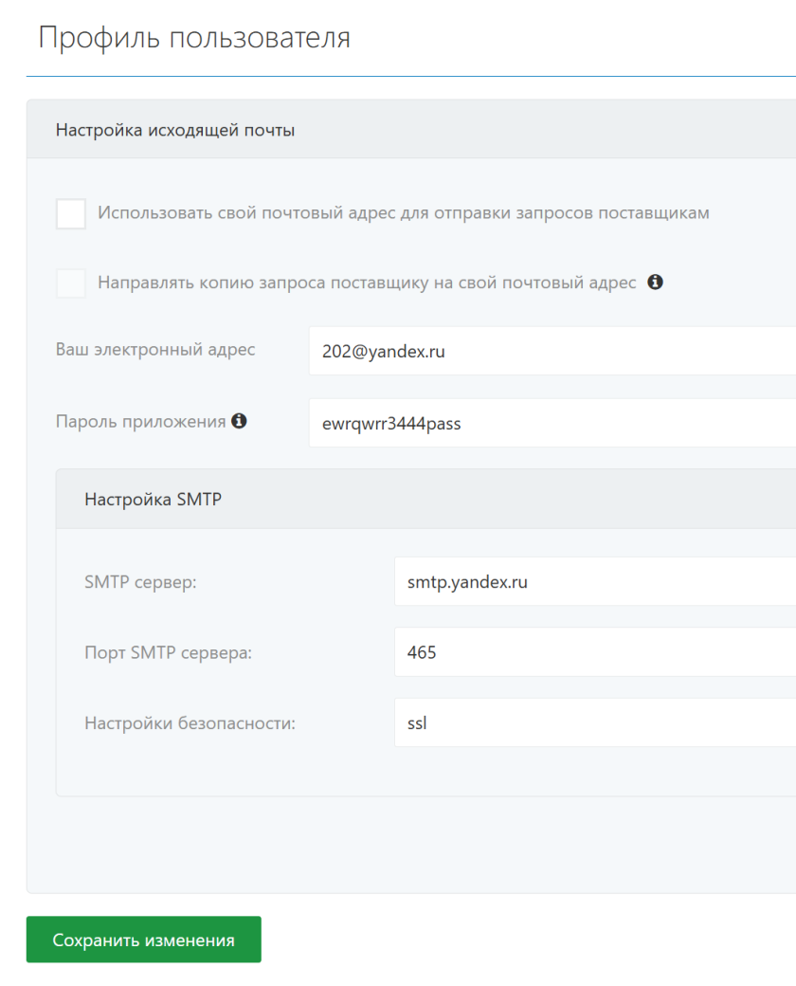Select the Настройка исходящей почты section header
796x986 pixels.
coord(411,130)
